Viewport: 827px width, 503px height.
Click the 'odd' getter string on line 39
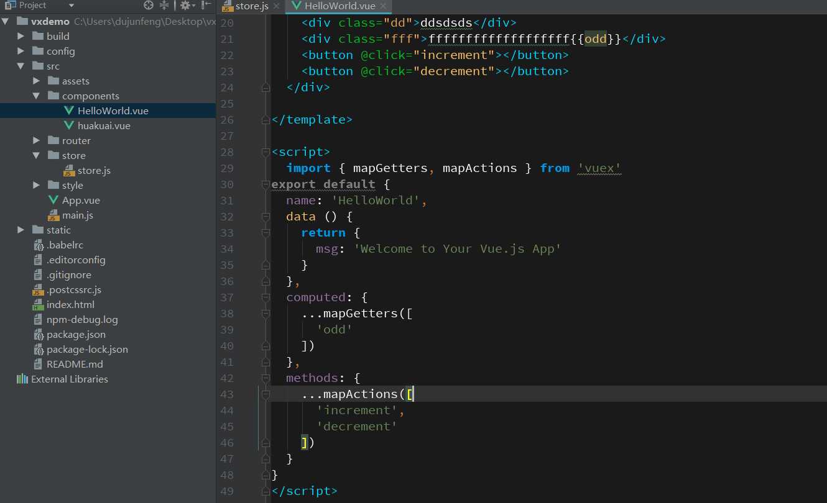click(335, 329)
